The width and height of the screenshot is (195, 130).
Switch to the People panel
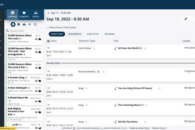coord(36,14)
